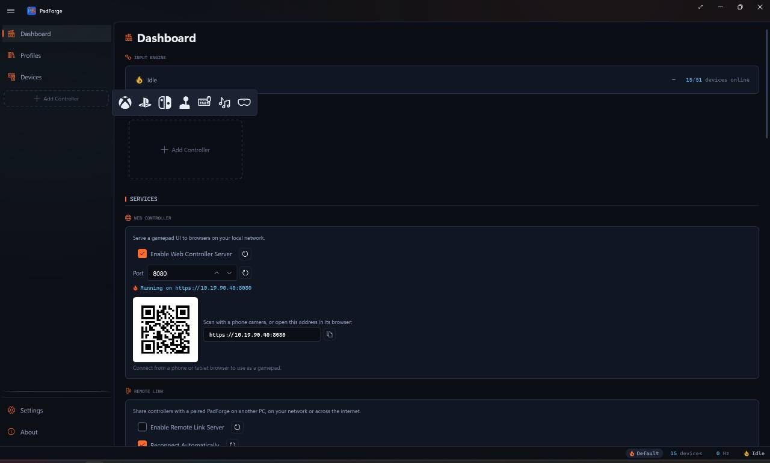
Task: Click the '15/51 devices online' text
Action: [718, 80]
